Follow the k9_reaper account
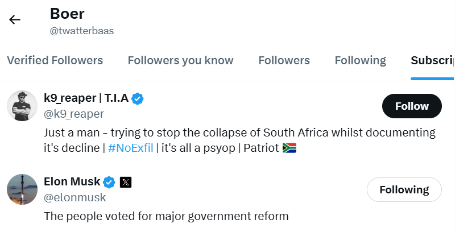This screenshot has width=476, height=236. click(412, 106)
